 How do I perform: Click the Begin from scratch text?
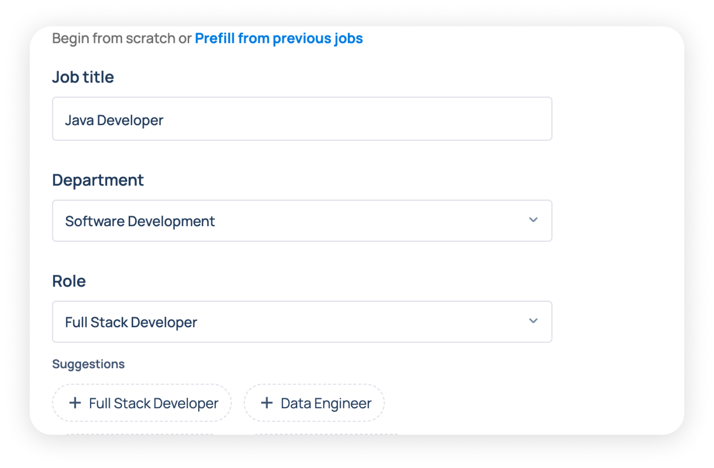pos(114,38)
